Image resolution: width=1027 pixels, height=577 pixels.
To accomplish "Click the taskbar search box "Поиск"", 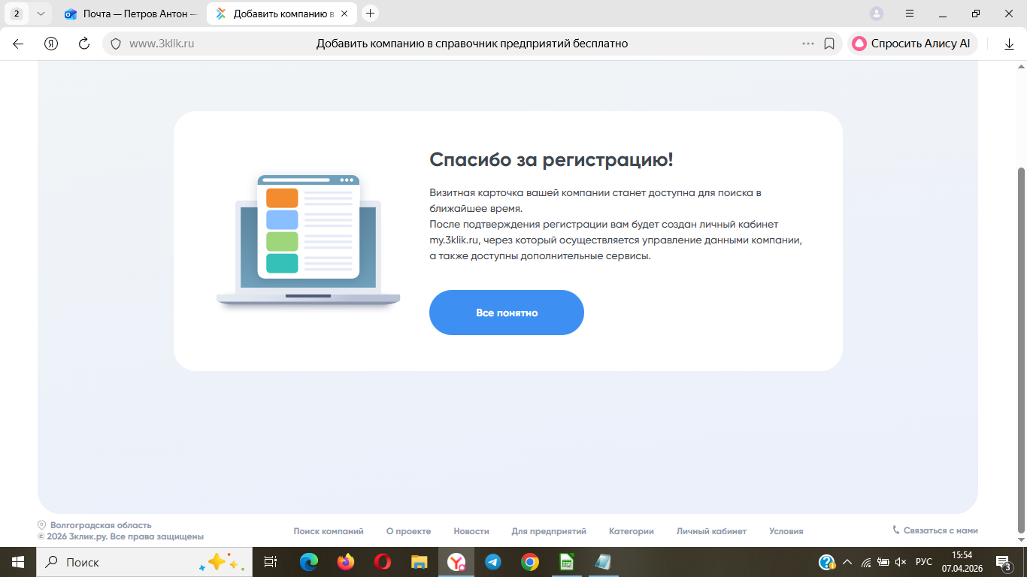I will point(144,562).
